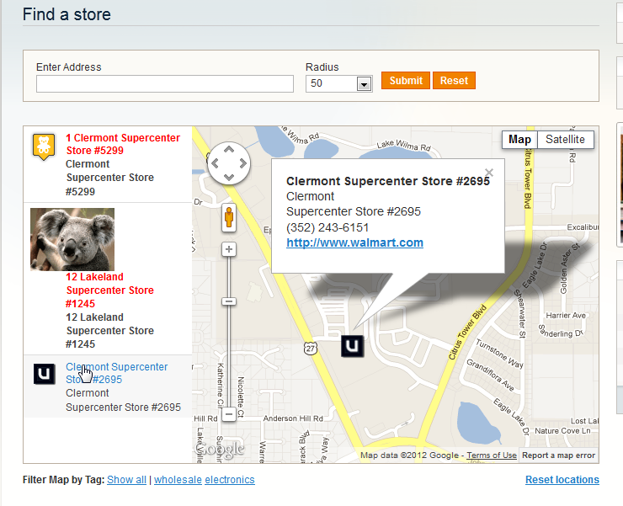Open Clermont Supercenter Store #2695 link
This screenshot has width=623, height=506.
(x=116, y=373)
